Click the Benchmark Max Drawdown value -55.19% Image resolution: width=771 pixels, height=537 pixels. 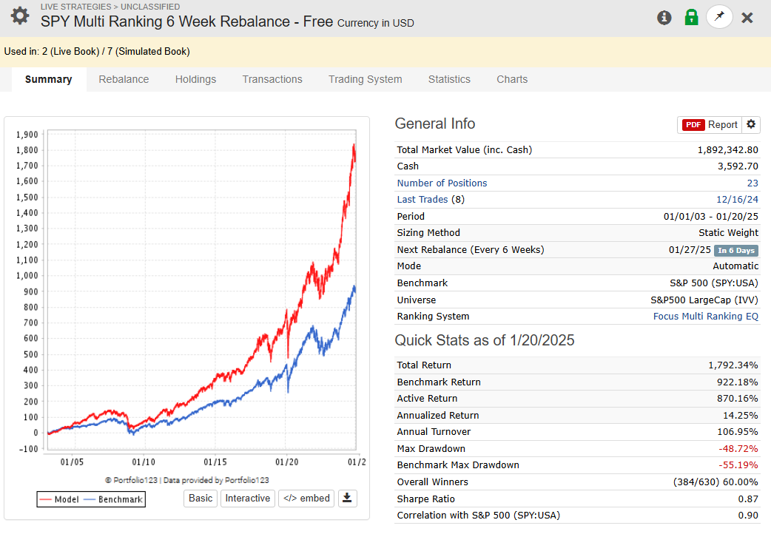[x=738, y=465]
